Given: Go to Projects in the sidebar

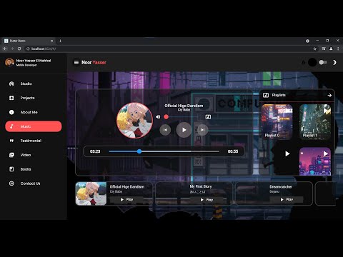Looking at the screenshot, I should [x=34, y=98].
